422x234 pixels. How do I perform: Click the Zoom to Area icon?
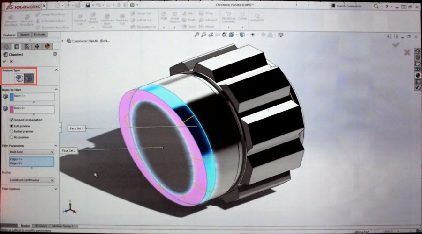pyautogui.click(x=204, y=35)
